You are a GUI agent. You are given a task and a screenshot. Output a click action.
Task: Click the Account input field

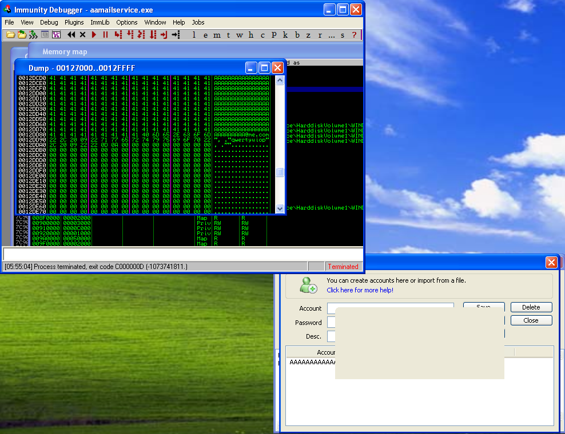(390, 308)
